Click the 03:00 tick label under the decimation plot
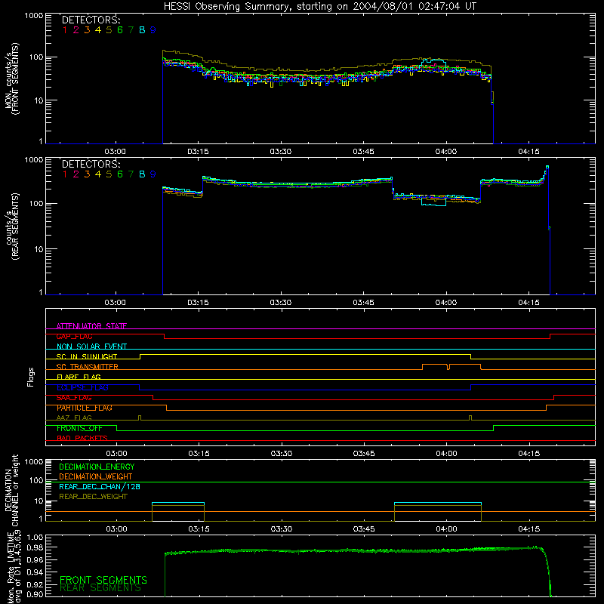Image resolution: width=604 pixels, height=604 pixels. [116, 529]
